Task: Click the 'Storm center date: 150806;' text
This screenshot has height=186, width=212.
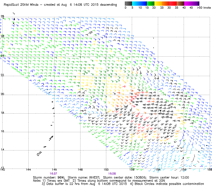Action: 125,177
